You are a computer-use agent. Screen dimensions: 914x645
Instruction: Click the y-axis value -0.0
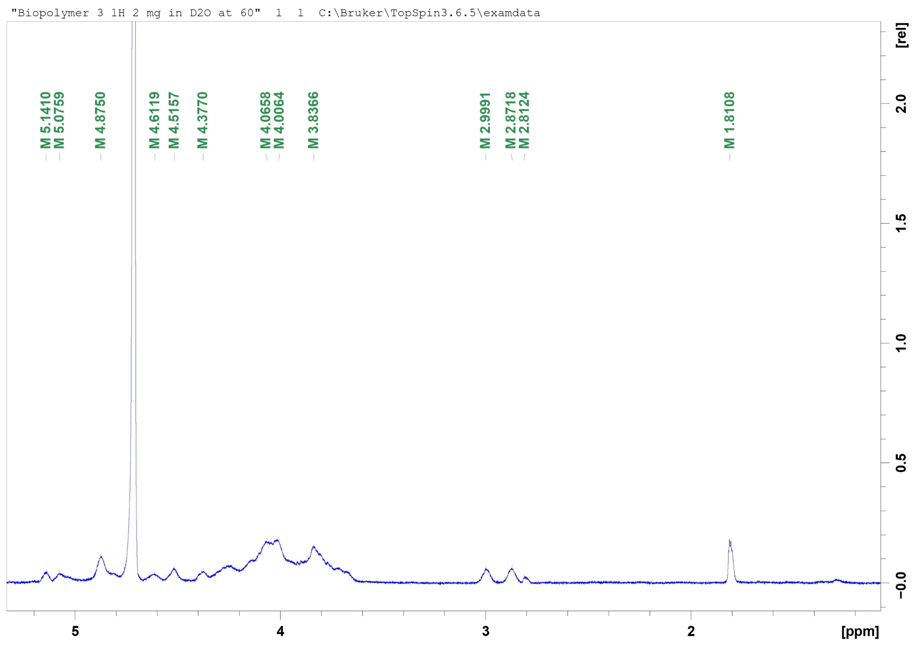tap(901, 585)
